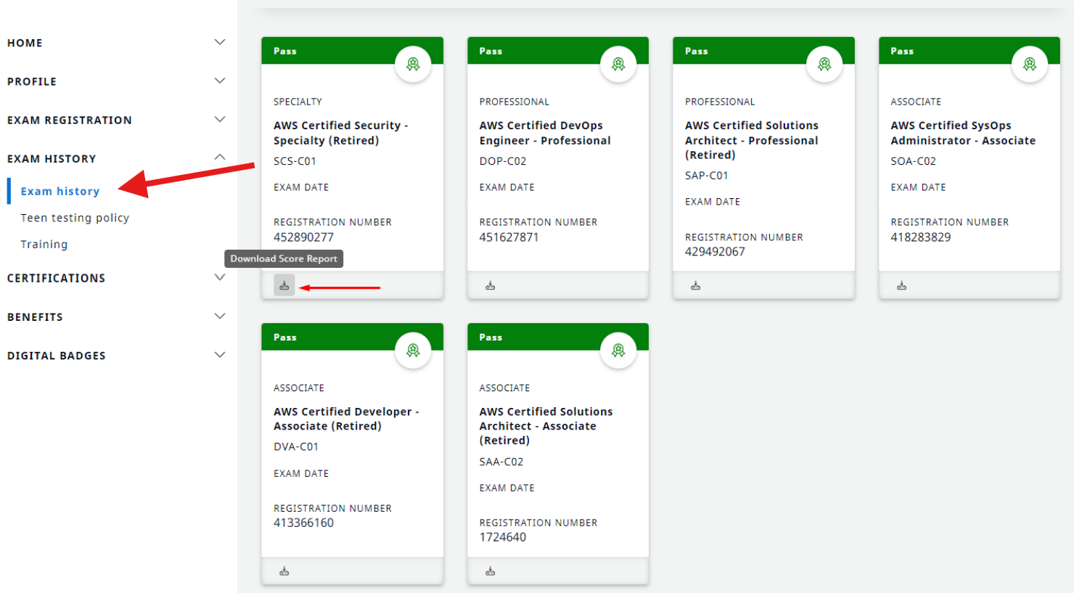
Task: Open the PROFILE sidebar section
Action: (32, 81)
